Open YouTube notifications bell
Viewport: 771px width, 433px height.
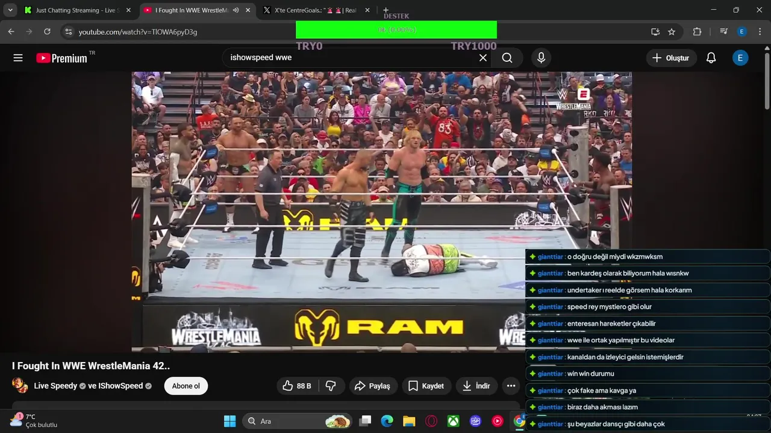click(x=711, y=58)
